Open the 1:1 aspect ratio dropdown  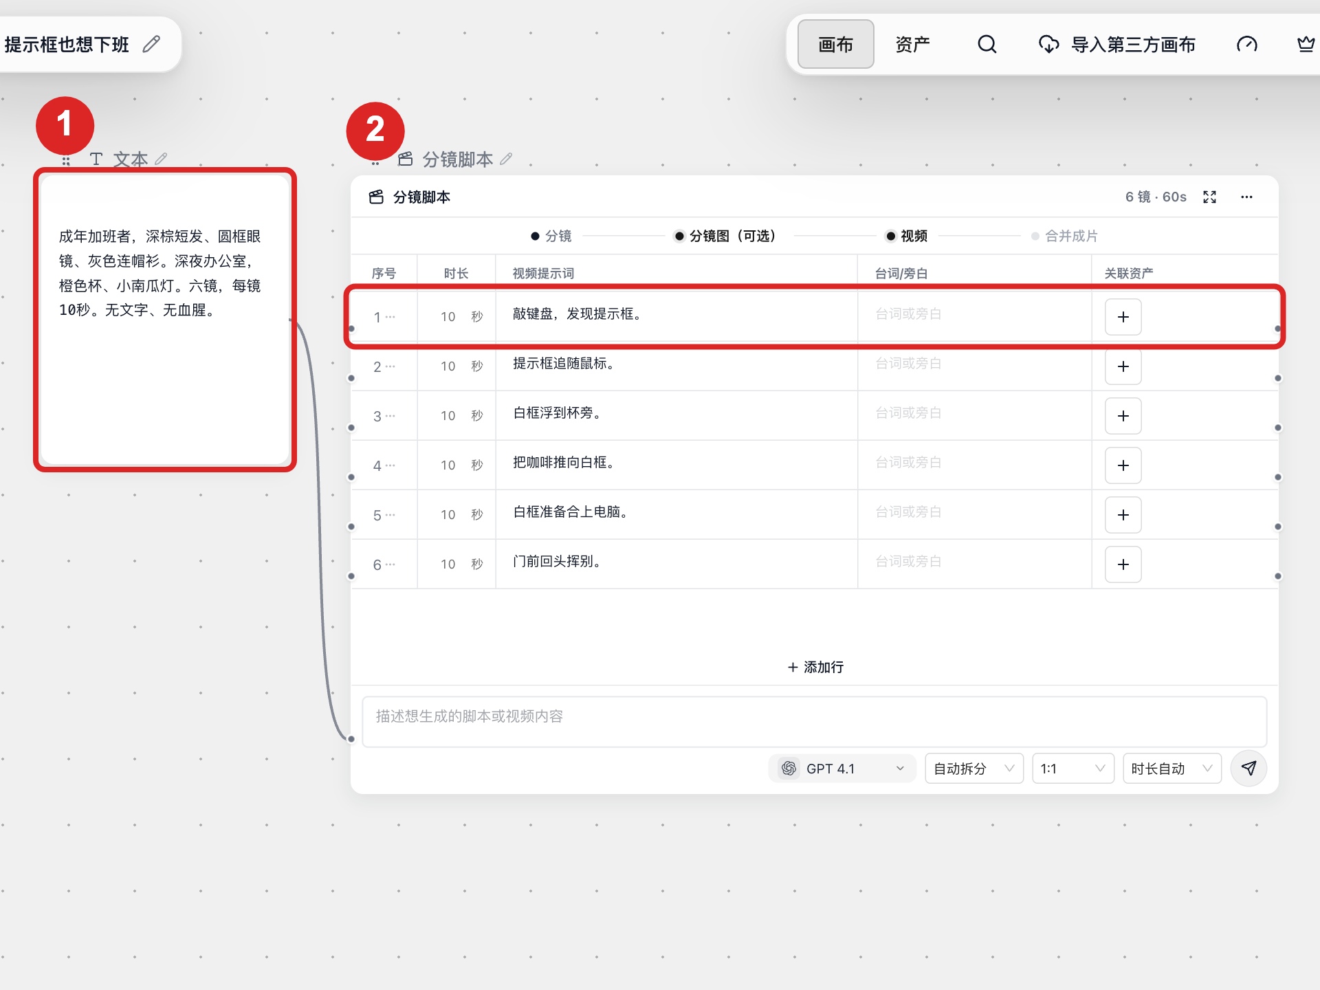[1072, 769]
